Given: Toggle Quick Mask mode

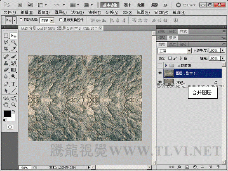Looking at the screenshot, I should (10, 127).
